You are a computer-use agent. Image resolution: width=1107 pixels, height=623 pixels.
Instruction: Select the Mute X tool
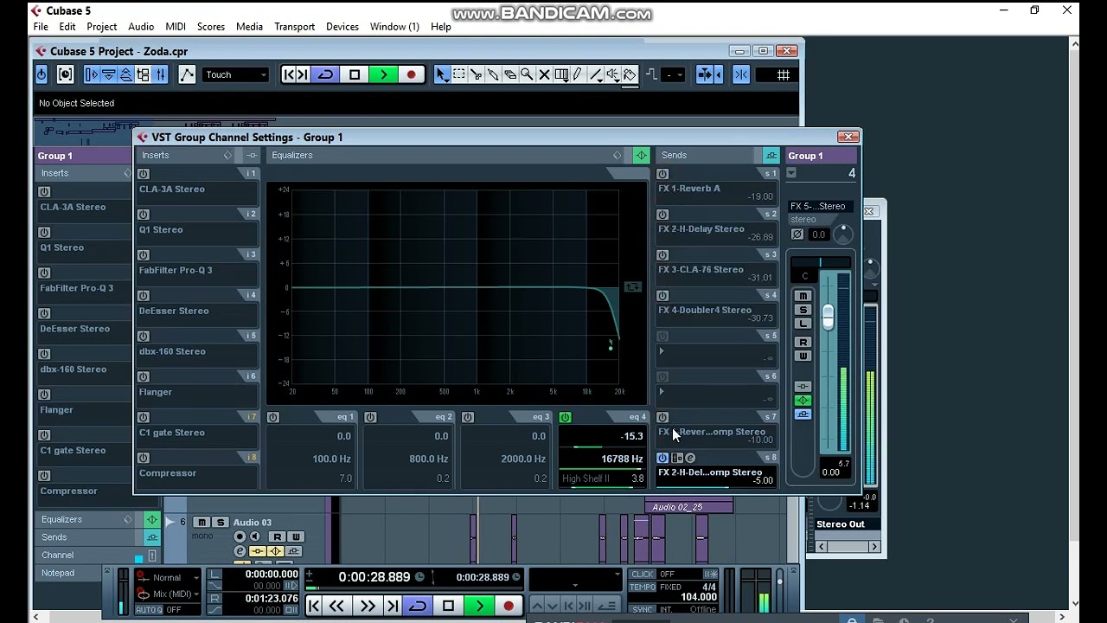point(544,75)
